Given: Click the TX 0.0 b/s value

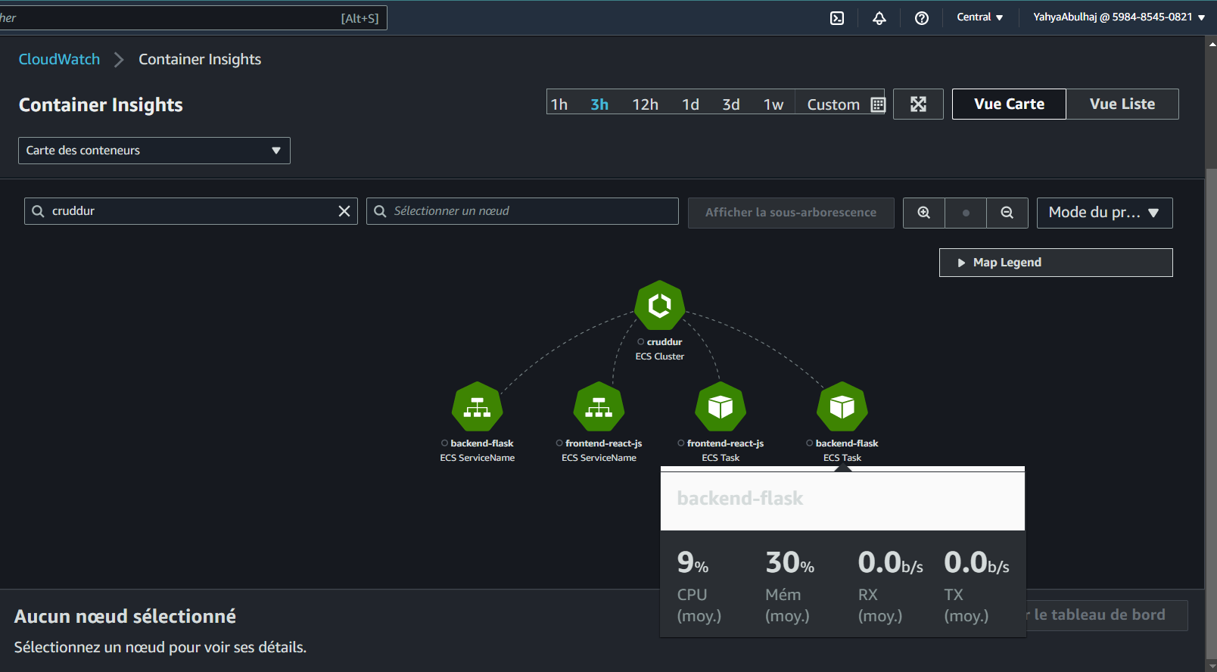Looking at the screenshot, I should [976, 562].
